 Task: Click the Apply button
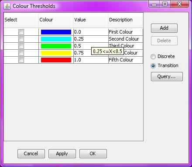[62, 153]
